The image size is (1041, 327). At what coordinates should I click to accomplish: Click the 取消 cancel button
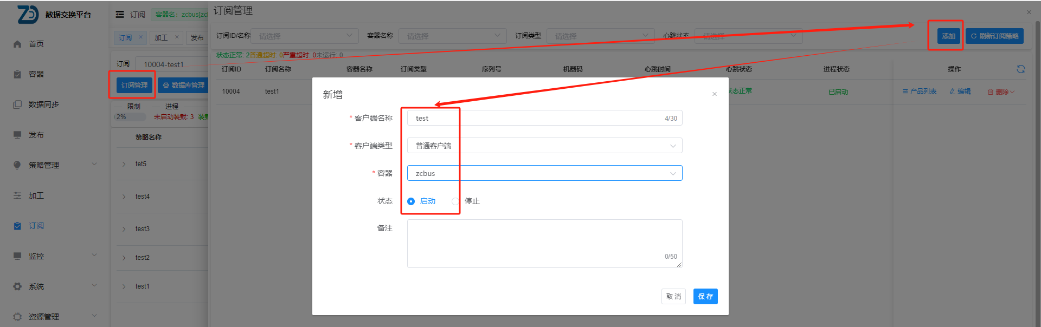(x=673, y=297)
